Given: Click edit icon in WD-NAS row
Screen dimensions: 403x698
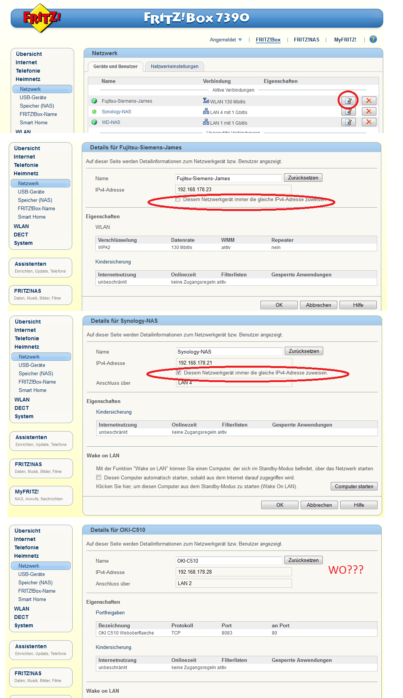Looking at the screenshot, I should pyautogui.click(x=348, y=122).
